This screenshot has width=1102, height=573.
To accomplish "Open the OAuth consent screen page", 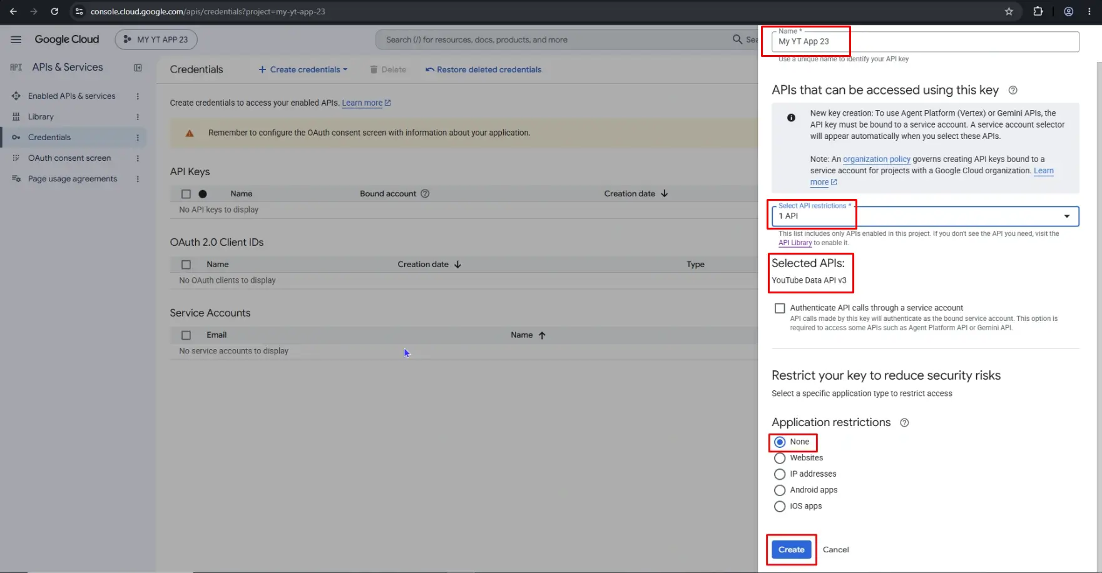I will point(69,158).
